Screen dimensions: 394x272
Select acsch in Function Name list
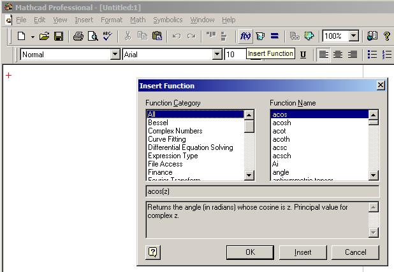coord(319,156)
